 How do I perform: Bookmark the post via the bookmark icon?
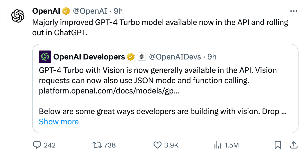(x=278, y=145)
